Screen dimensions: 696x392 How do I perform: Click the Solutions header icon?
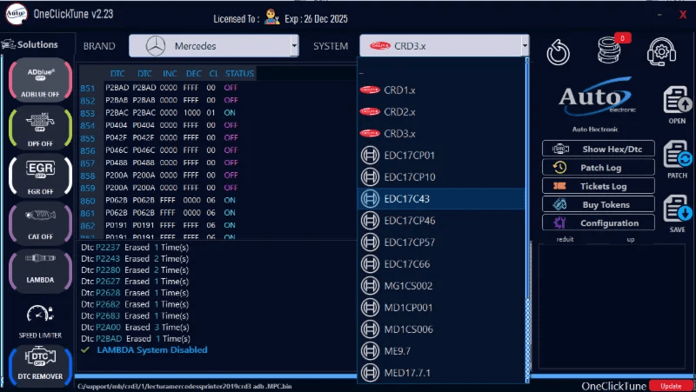coord(8,44)
